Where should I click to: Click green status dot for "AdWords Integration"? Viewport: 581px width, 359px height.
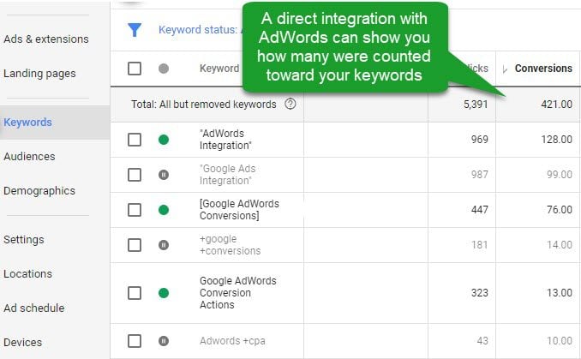pyautogui.click(x=164, y=140)
